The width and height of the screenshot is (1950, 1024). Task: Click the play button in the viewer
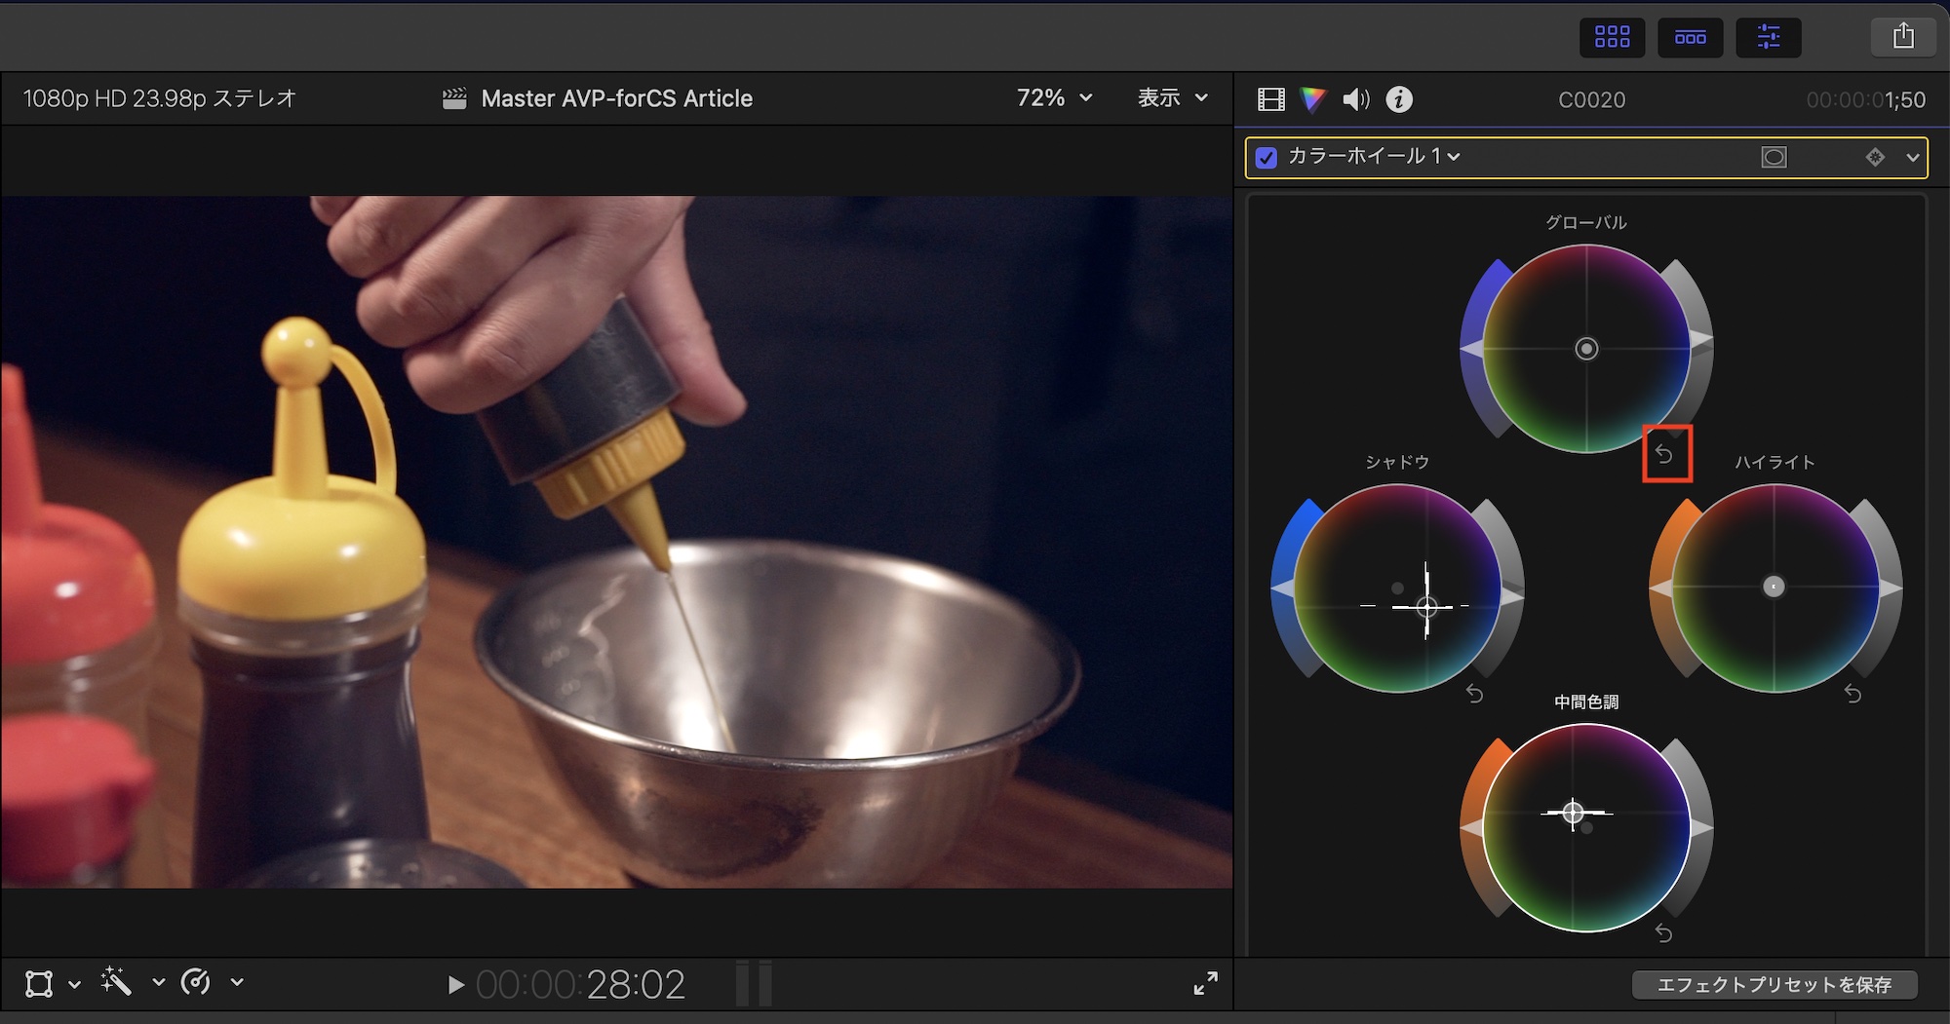coord(455,985)
